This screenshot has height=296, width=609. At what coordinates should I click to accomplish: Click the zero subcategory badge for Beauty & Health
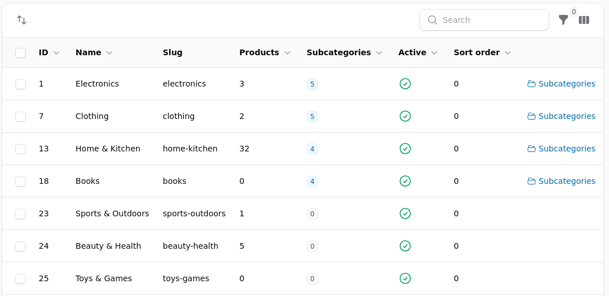[312, 246]
